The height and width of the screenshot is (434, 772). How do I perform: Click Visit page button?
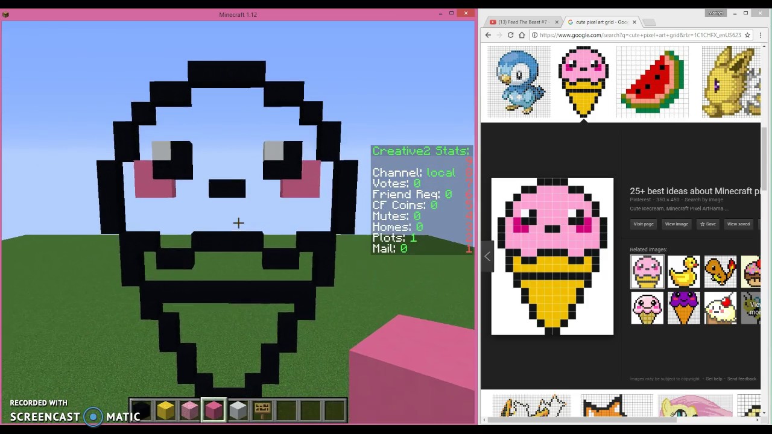(644, 224)
